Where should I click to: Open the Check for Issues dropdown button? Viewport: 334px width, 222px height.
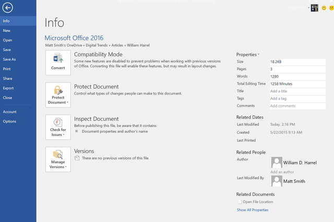(58, 127)
